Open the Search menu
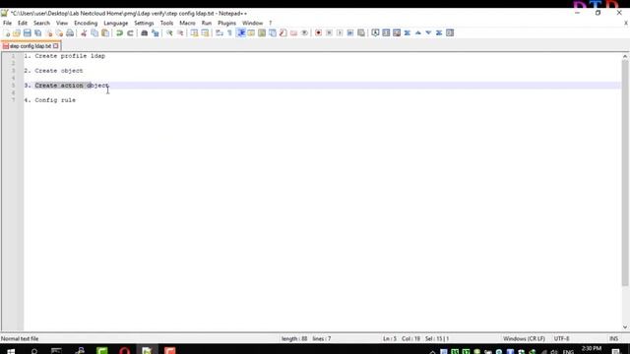The height and width of the screenshot is (354, 630). coord(41,23)
